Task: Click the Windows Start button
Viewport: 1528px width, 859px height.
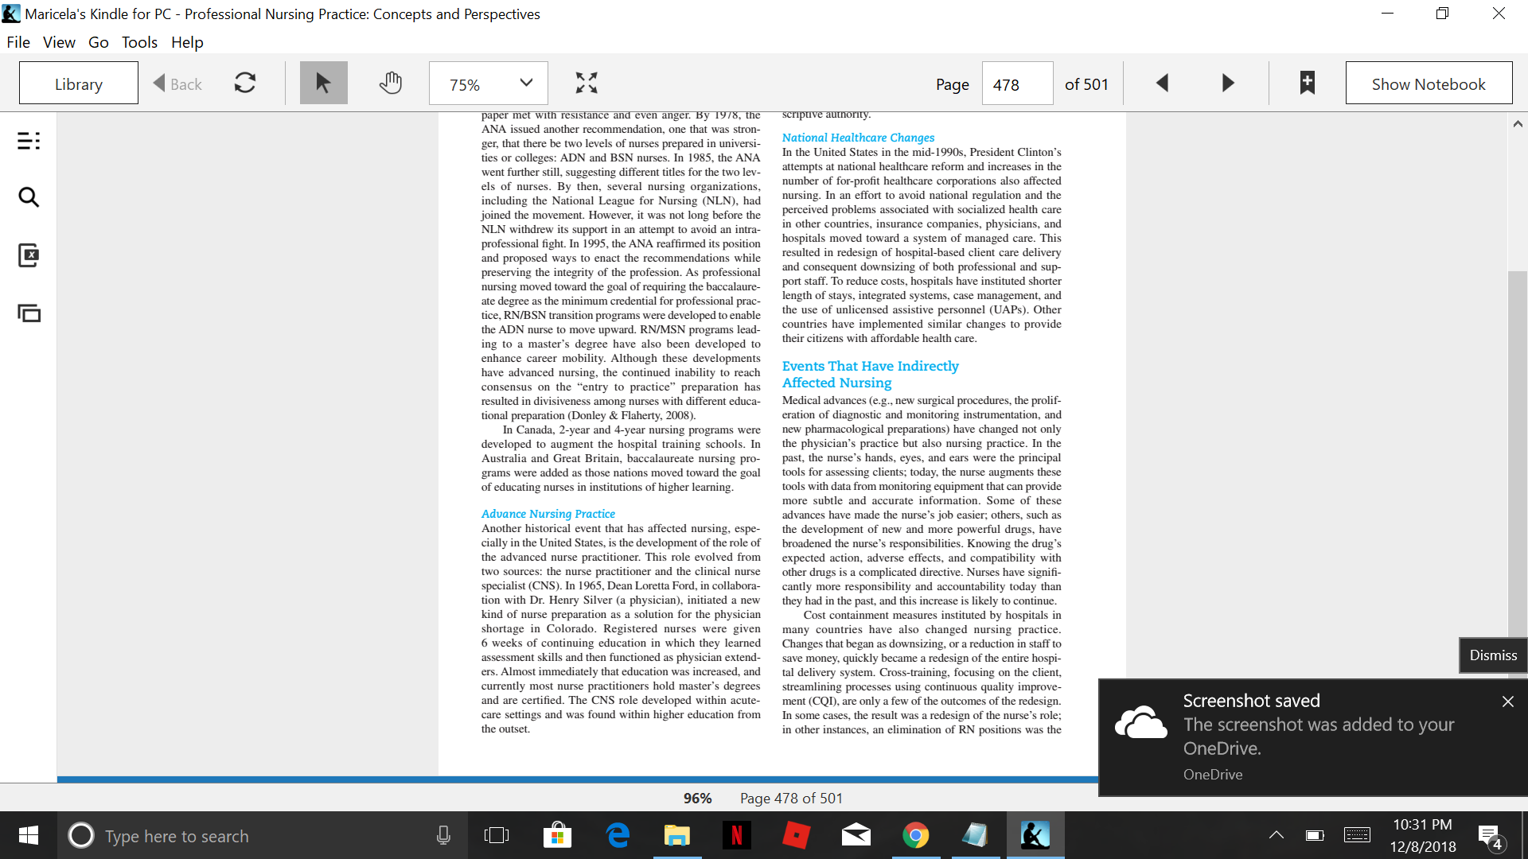Action: click(28, 835)
